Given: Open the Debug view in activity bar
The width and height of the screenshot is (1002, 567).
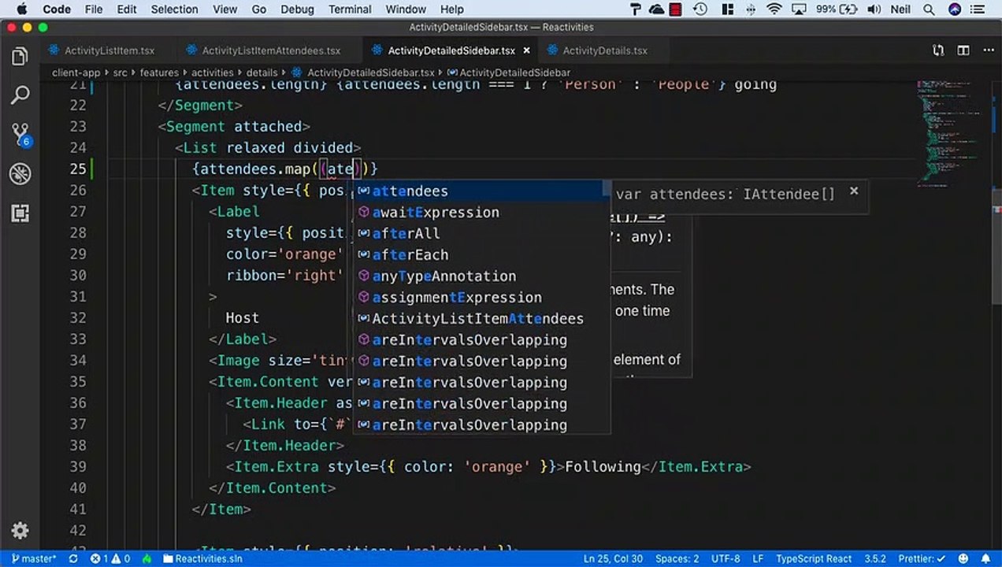Looking at the screenshot, I should 20,173.
